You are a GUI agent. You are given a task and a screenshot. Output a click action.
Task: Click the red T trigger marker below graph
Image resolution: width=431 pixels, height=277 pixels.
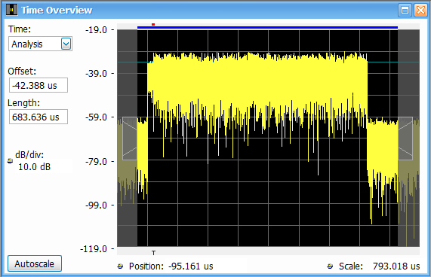click(x=153, y=253)
